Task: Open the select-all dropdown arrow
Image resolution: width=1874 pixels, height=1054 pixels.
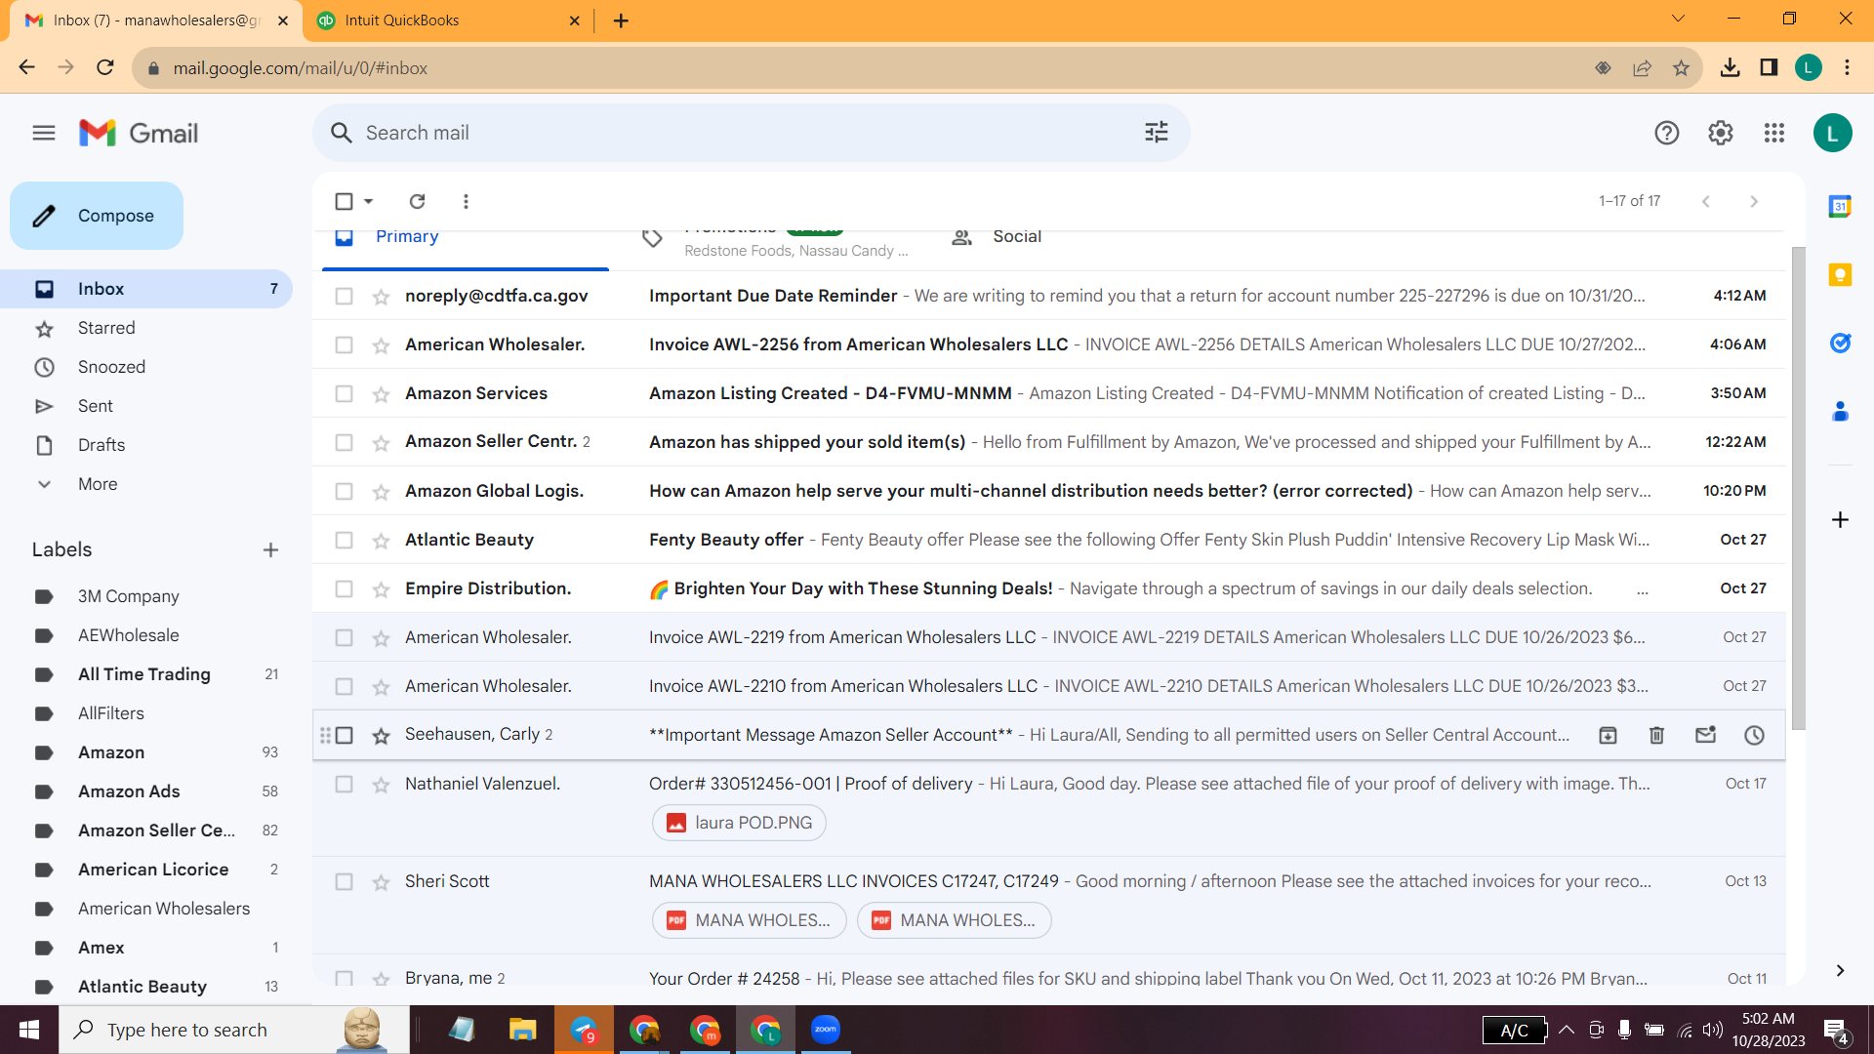Action: click(369, 201)
